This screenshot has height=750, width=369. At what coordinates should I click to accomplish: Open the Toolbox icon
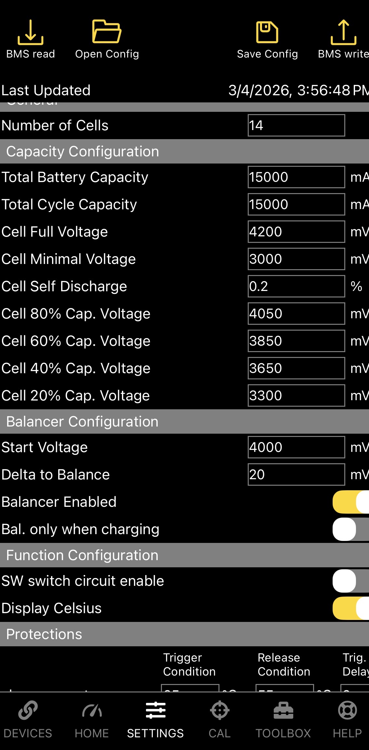click(x=283, y=710)
